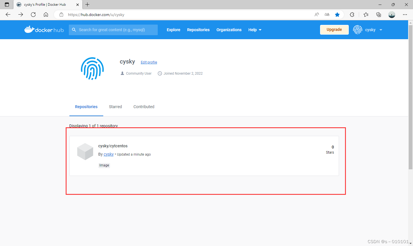
Task: Click the Joined November 2, 2022 text
Action: (x=183, y=74)
